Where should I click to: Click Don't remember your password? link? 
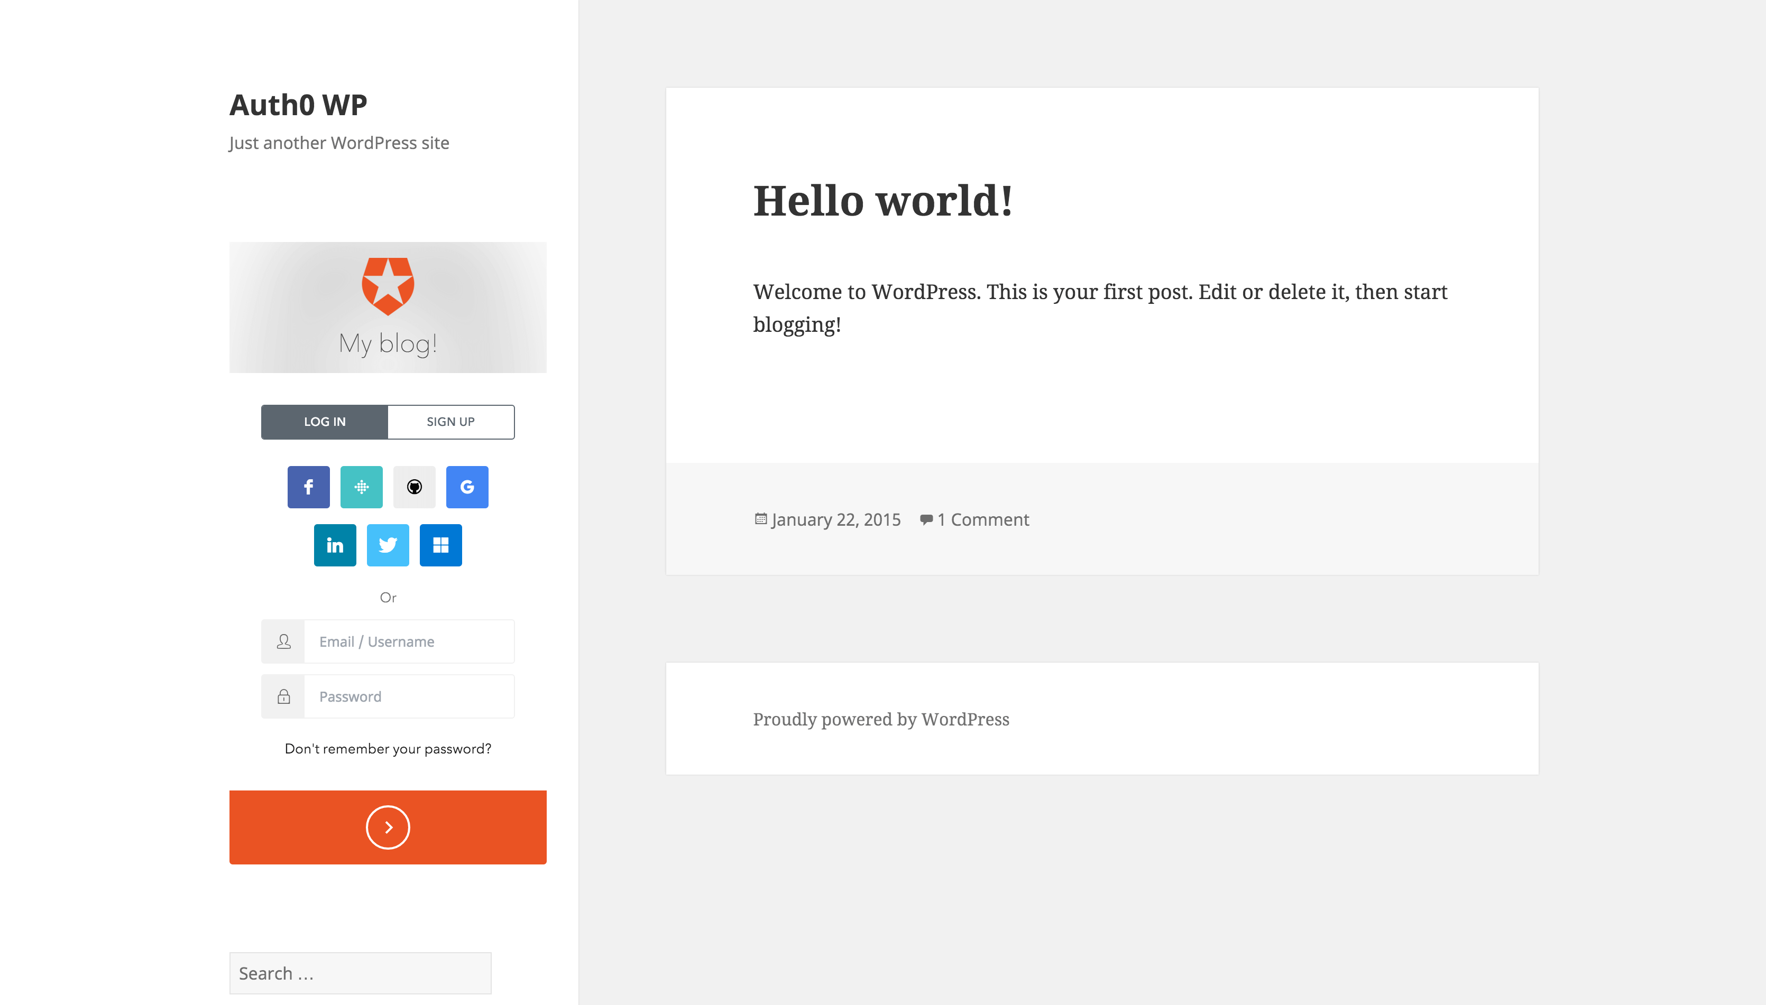(x=388, y=749)
